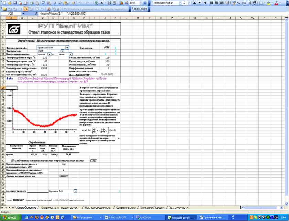Activate the Format Painter brush

point(74,3)
